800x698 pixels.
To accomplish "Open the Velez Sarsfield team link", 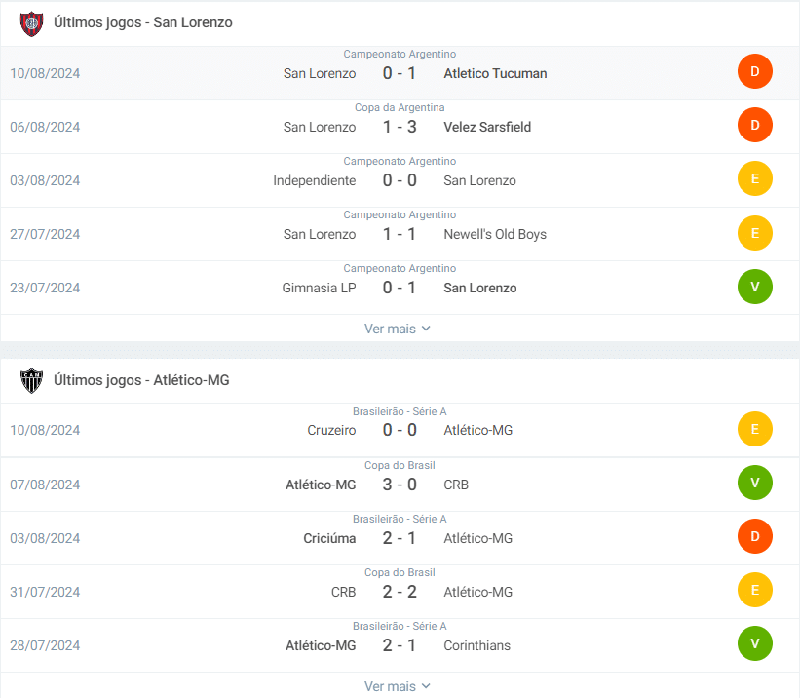I will coord(487,127).
